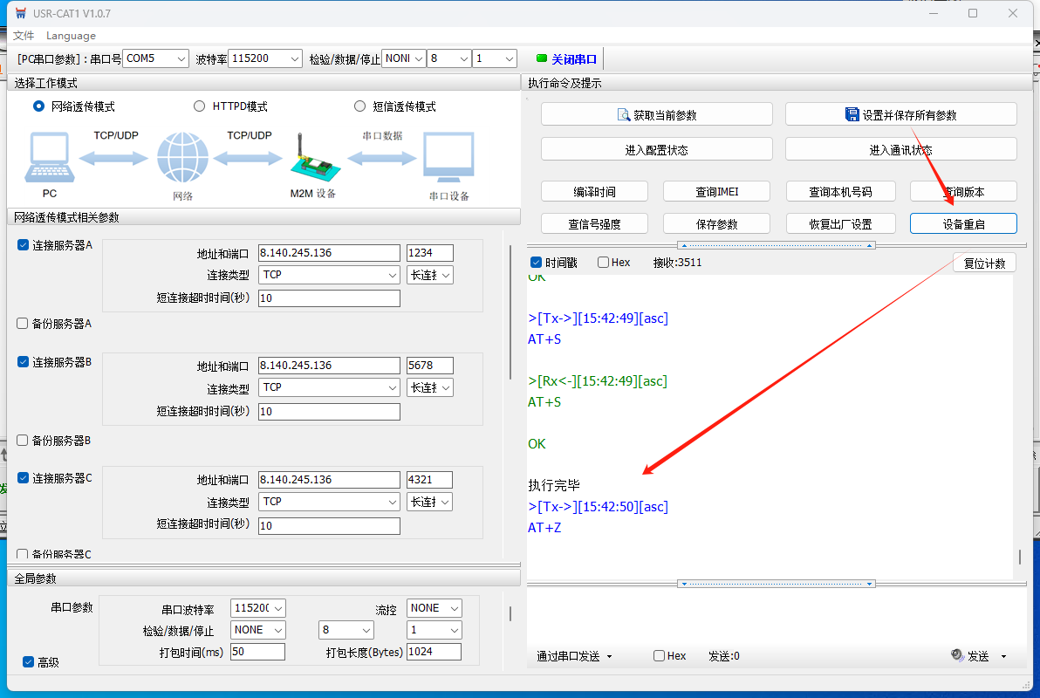Click 获取当前参数 button with magnifier icon

pos(656,114)
